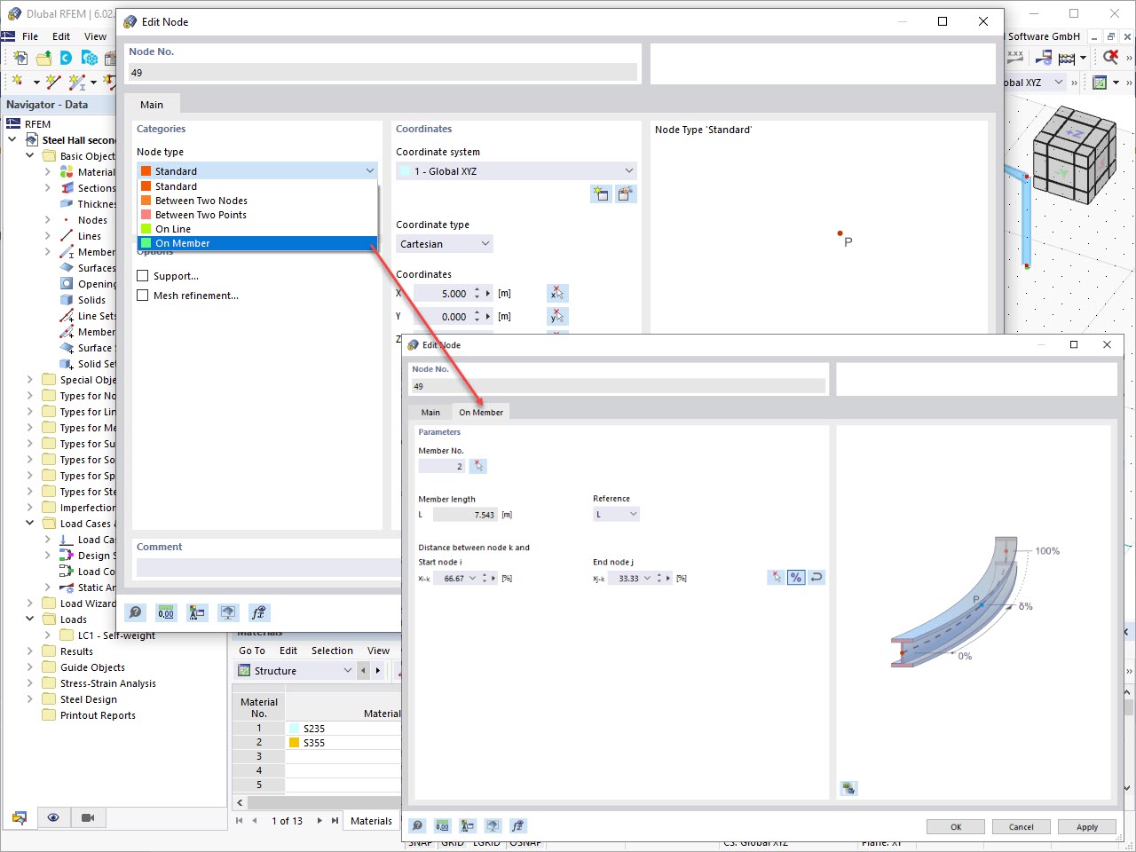Enable Mesh refinement for the node
This screenshot has width=1136, height=852.
pyautogui.click(x=142, y=296)
